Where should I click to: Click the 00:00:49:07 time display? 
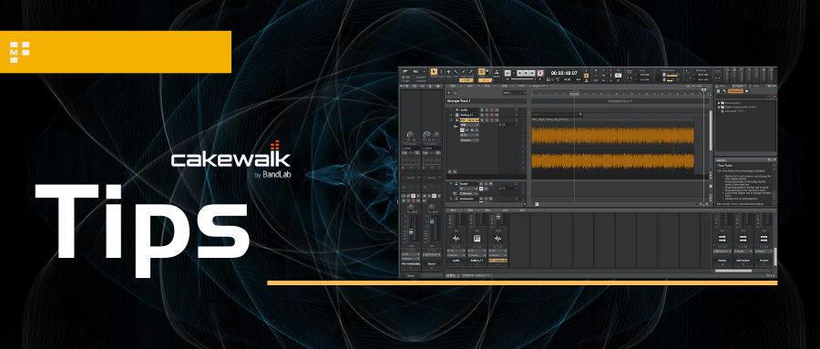(564, 73)
